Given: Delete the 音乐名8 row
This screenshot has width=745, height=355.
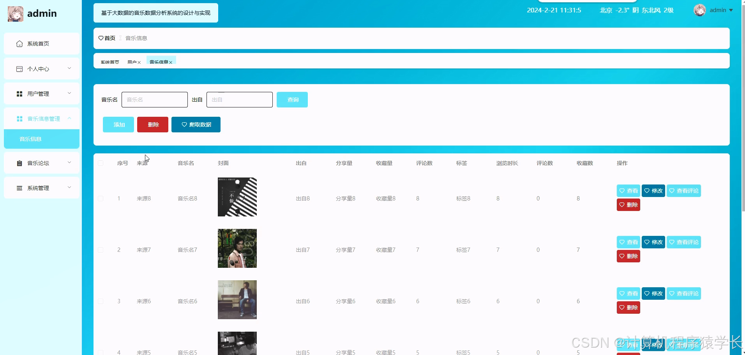Looking at the screenshot, I should click(x=628, y=205).
